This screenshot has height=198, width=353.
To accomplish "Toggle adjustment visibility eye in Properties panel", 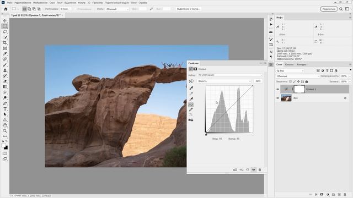I will (x=254, y=170).
